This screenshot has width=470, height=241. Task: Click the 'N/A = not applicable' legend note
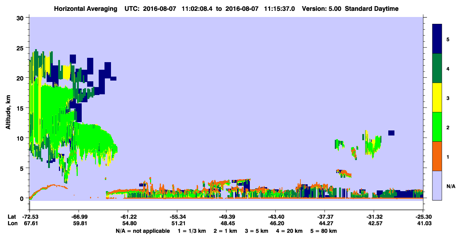point(142,231)
